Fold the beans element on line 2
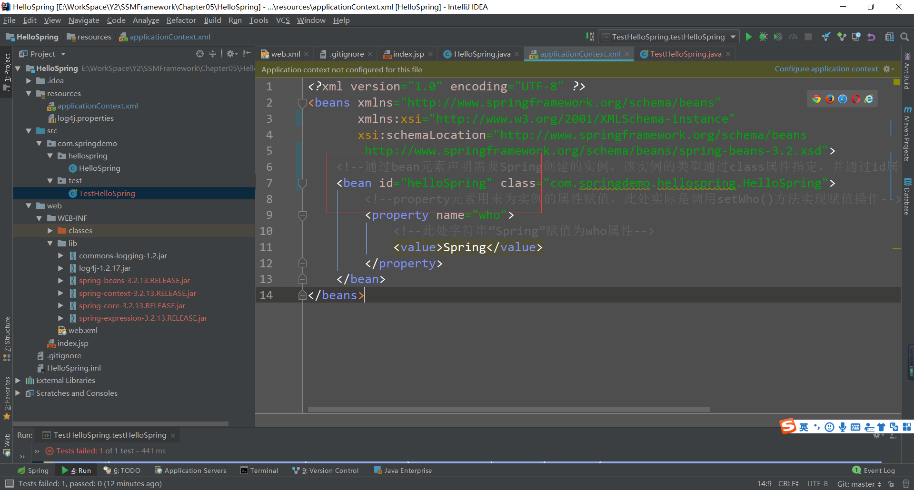 [302, 103]
